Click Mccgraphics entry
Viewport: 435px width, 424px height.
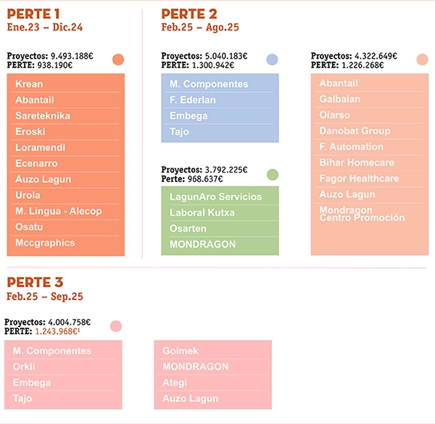45,244
